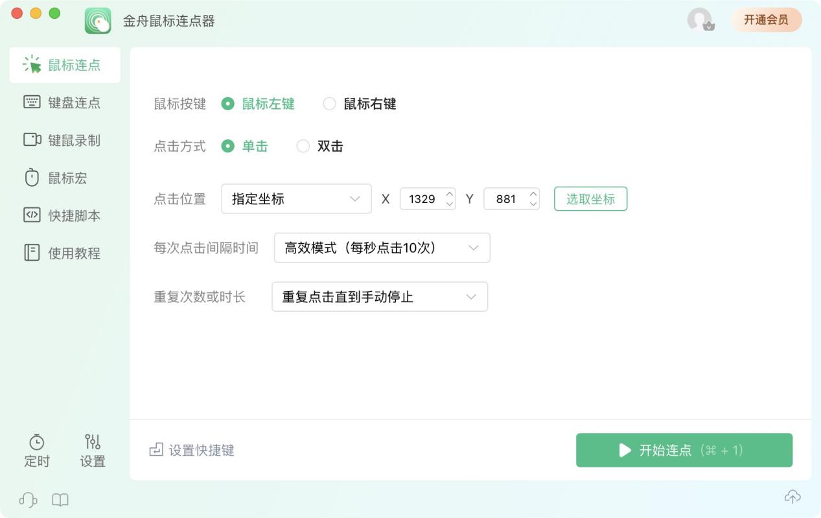Increase X coordinate with up arrow
The image size is (821, 518).
click(x=450, y=194)
